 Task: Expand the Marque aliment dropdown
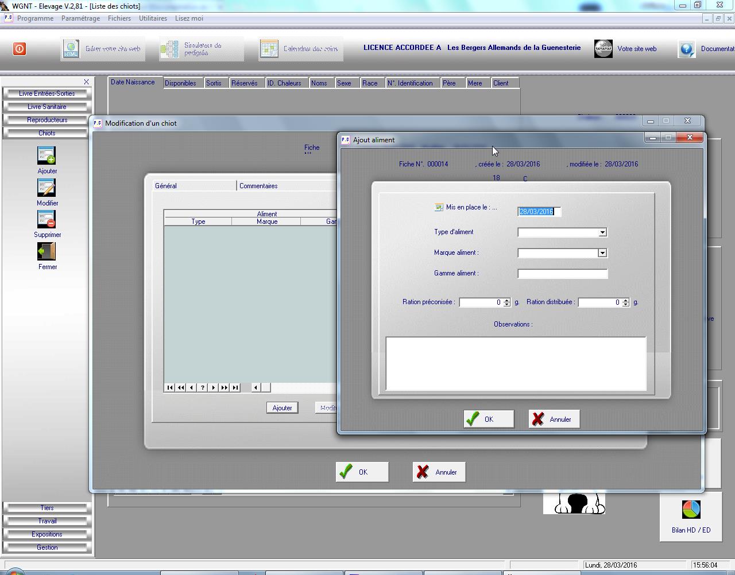point(602,253)
